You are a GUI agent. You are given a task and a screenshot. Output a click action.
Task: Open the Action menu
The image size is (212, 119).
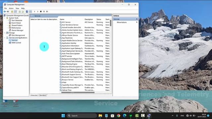[11, 8]
